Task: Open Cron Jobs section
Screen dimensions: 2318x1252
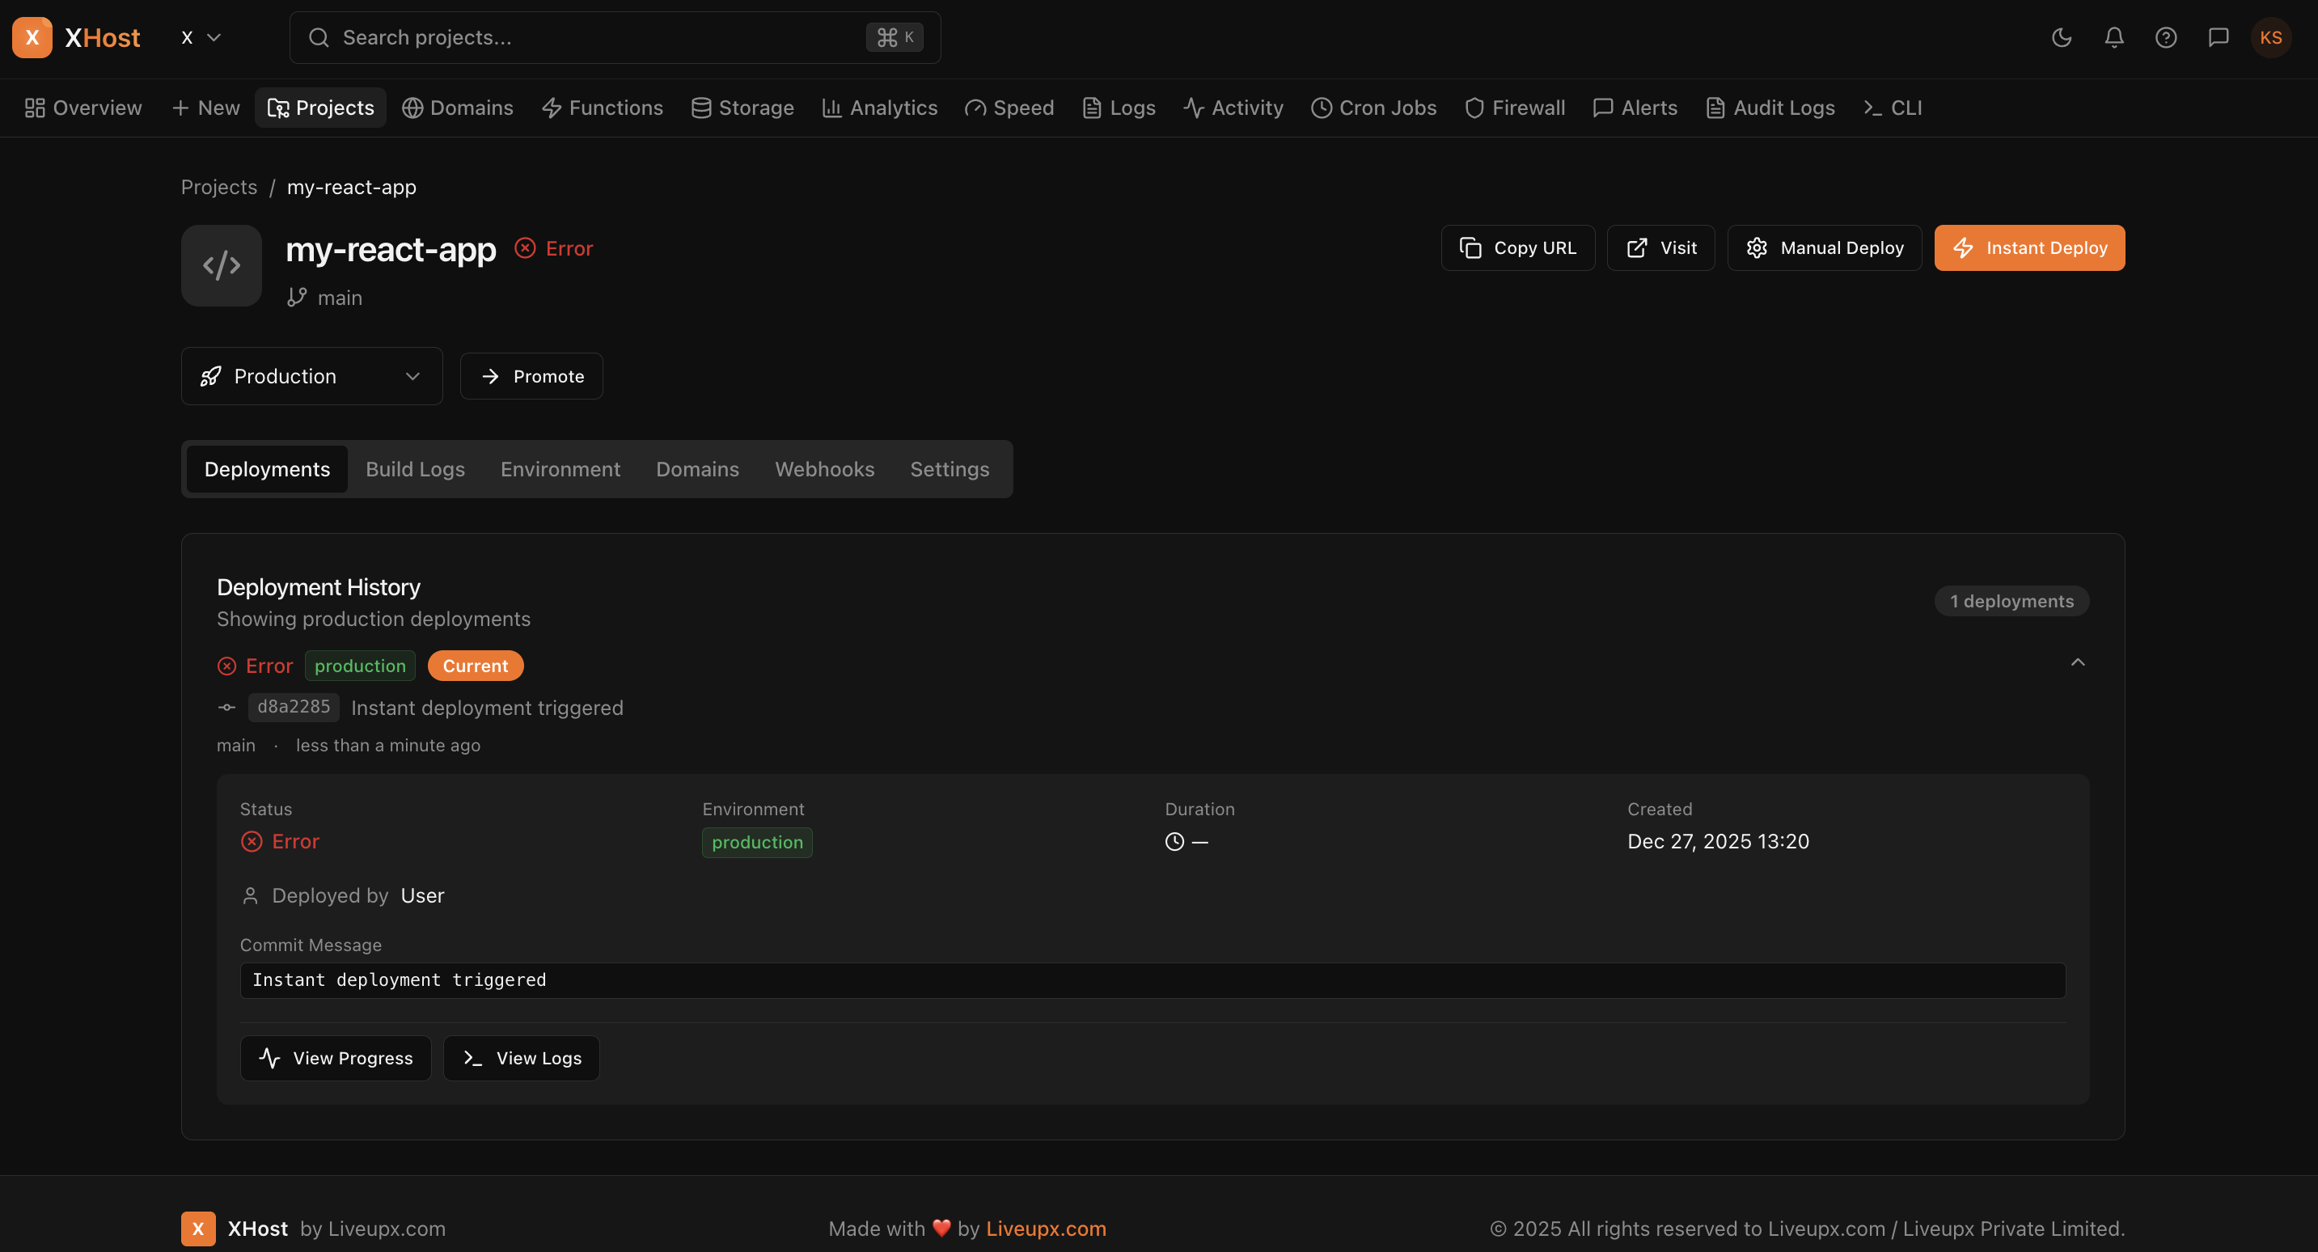Action: tap(1373, 107)
